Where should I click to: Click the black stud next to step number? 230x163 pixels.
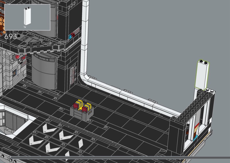[19, 36]
